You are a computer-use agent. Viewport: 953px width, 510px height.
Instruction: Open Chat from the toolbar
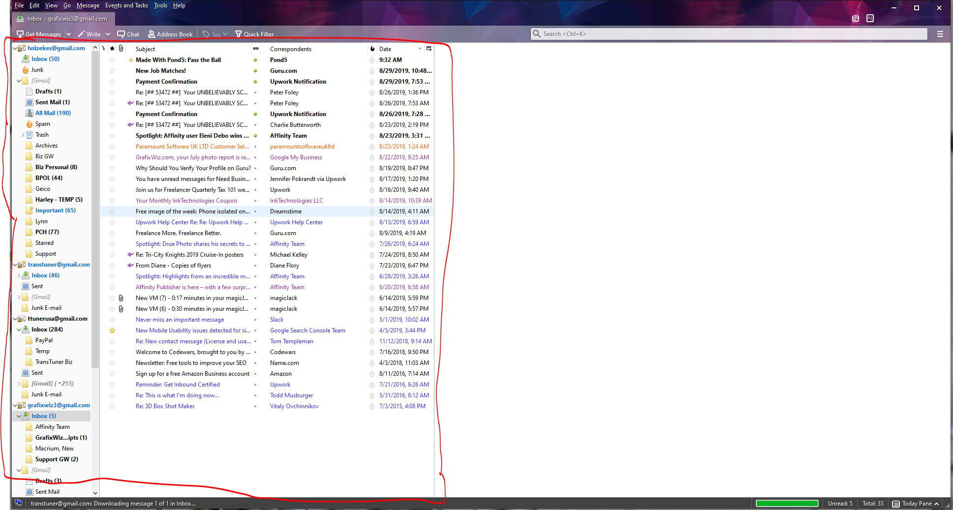(x=128, y=34)
